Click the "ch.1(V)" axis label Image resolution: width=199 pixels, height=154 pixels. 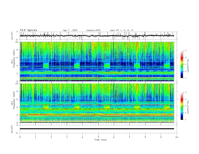[12, 36]
